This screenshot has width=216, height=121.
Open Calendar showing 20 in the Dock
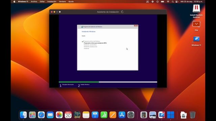pyautogui.click(x=68, y=115)
